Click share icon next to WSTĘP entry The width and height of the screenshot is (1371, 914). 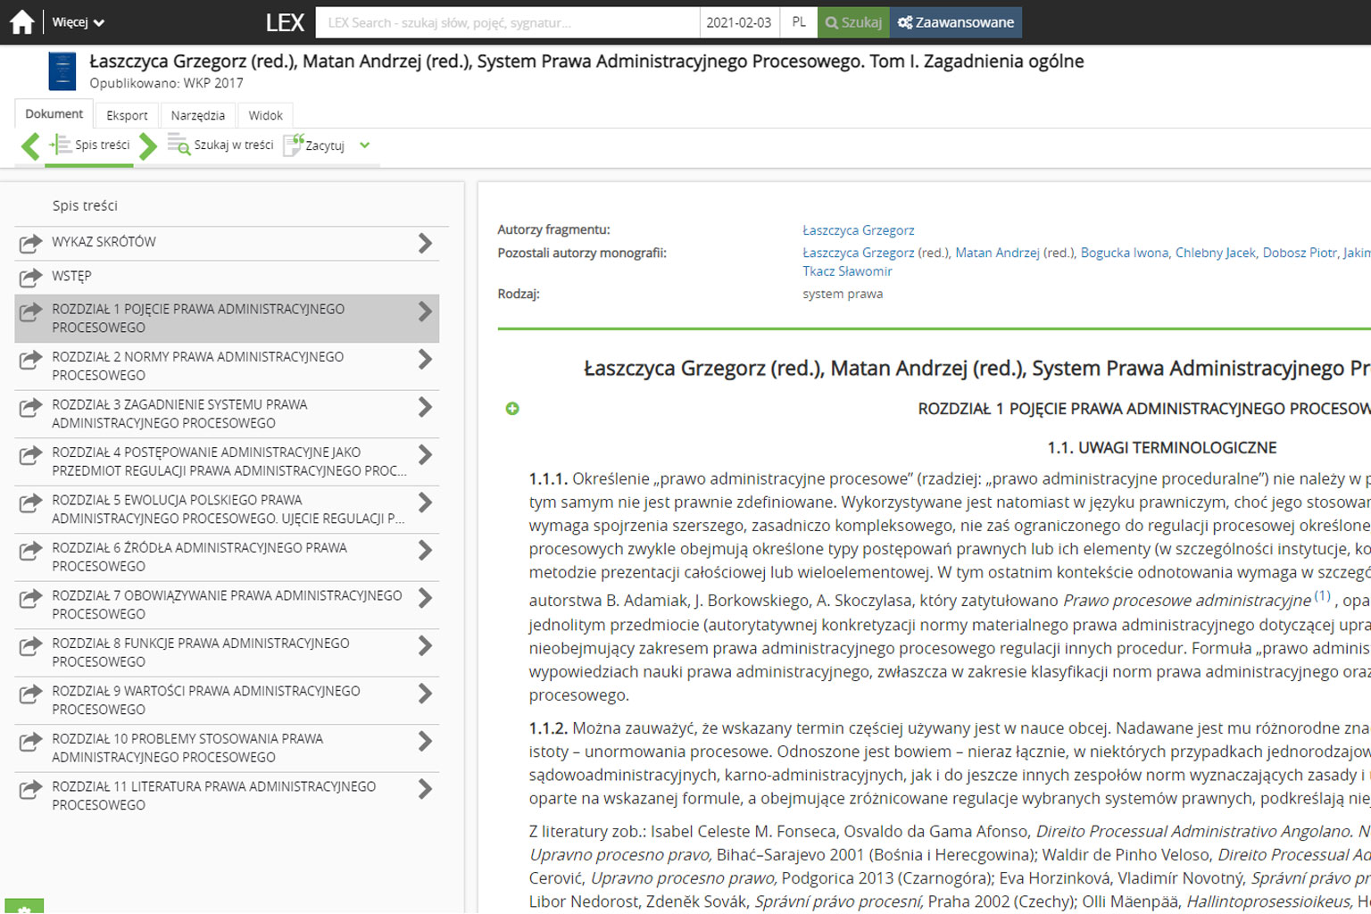click(x=30, y=277)
